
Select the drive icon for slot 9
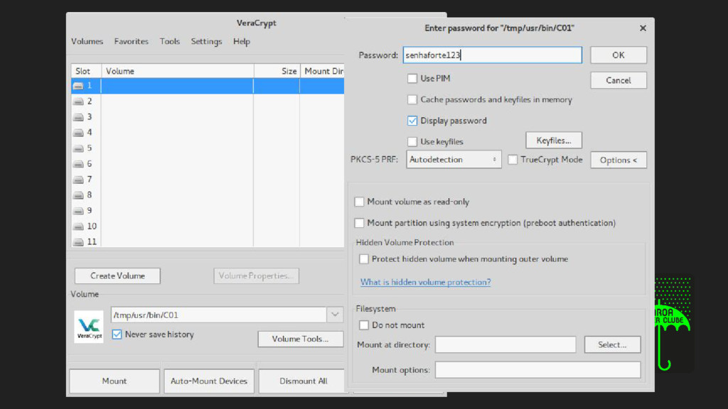[78, 211]
